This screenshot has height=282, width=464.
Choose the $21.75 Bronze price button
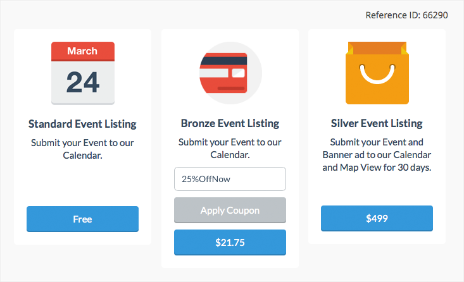[230, 242]
